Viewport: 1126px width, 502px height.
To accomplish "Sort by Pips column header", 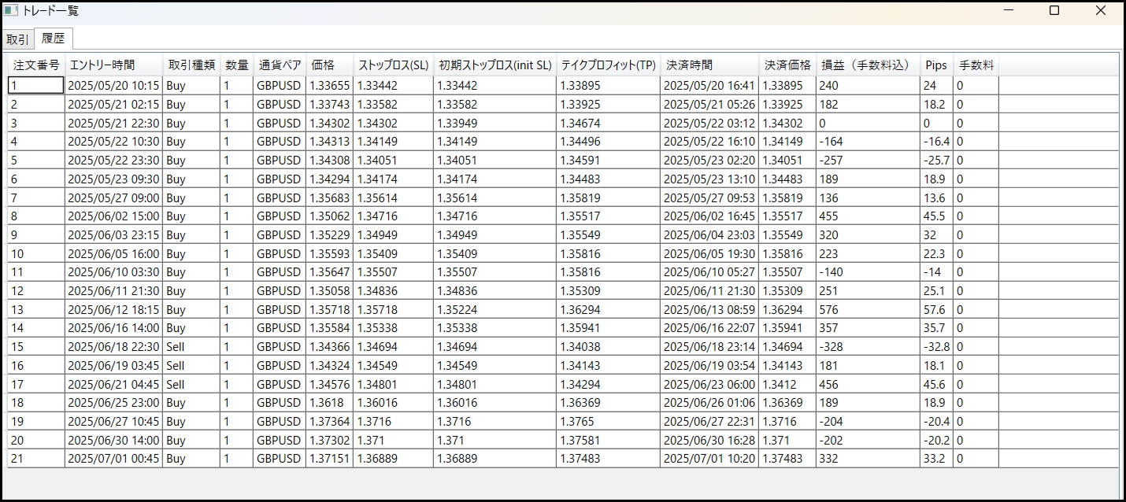I will coord(936,65).
